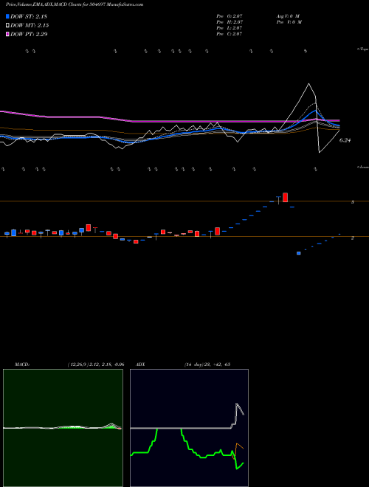Click the 6.24 price label on the EMA chart
This screenshot has height=487, width=369.
click(x=345, y=140)
